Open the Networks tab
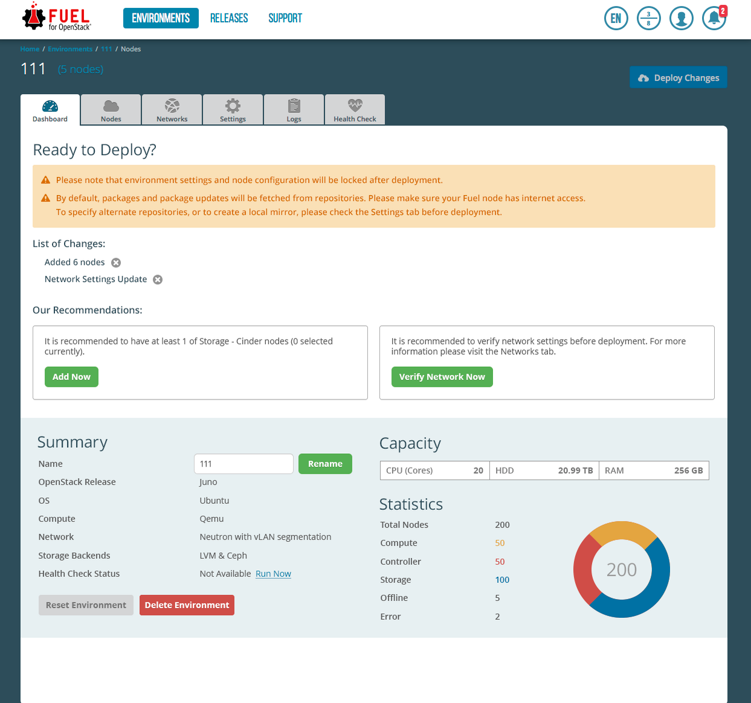The image size is (751, 703). 172,110
